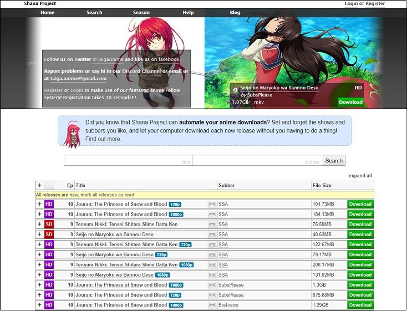
Task: Click the Search button
Action: click(334, 160)
